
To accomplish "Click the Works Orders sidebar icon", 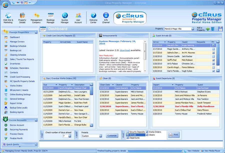I will 6,86.
